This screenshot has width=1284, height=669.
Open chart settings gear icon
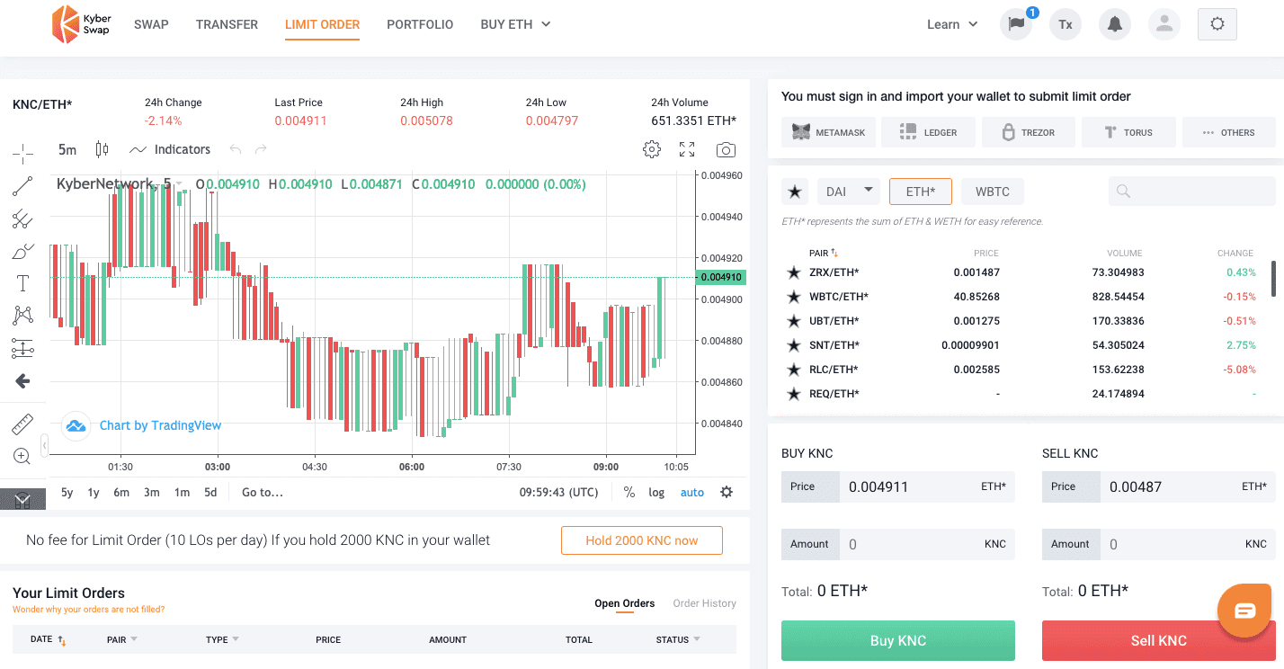tap(652, 149)
